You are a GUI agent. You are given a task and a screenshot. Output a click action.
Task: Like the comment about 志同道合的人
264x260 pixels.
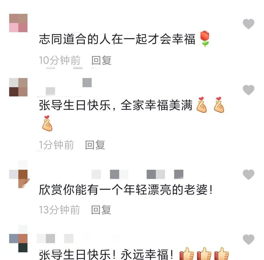coord(248,24)
